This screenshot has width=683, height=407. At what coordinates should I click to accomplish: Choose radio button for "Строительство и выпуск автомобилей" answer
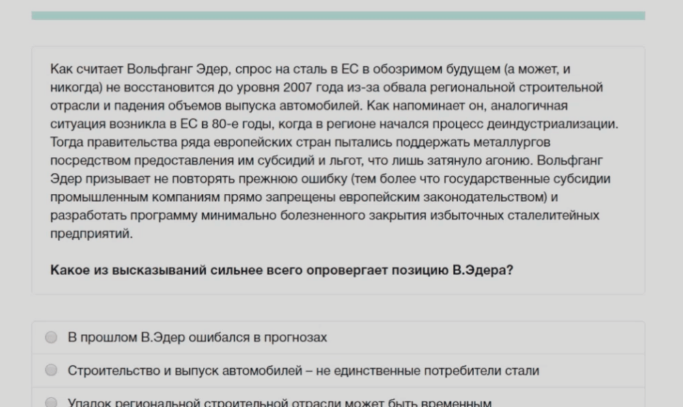coord(51,370)
